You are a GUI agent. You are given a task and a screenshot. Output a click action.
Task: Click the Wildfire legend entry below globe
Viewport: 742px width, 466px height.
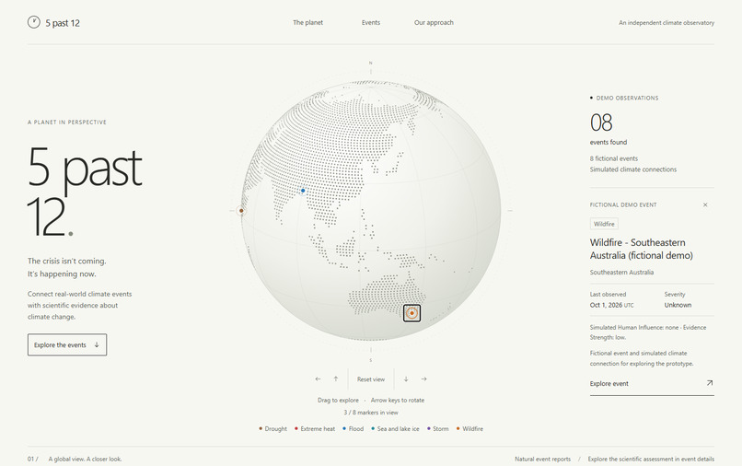pyautogui.click(x=470, y=428)
